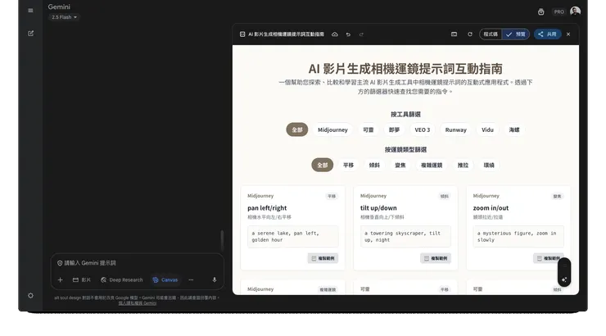Open the console panel icon in canvas toolbar

click(x=454, y=34)
